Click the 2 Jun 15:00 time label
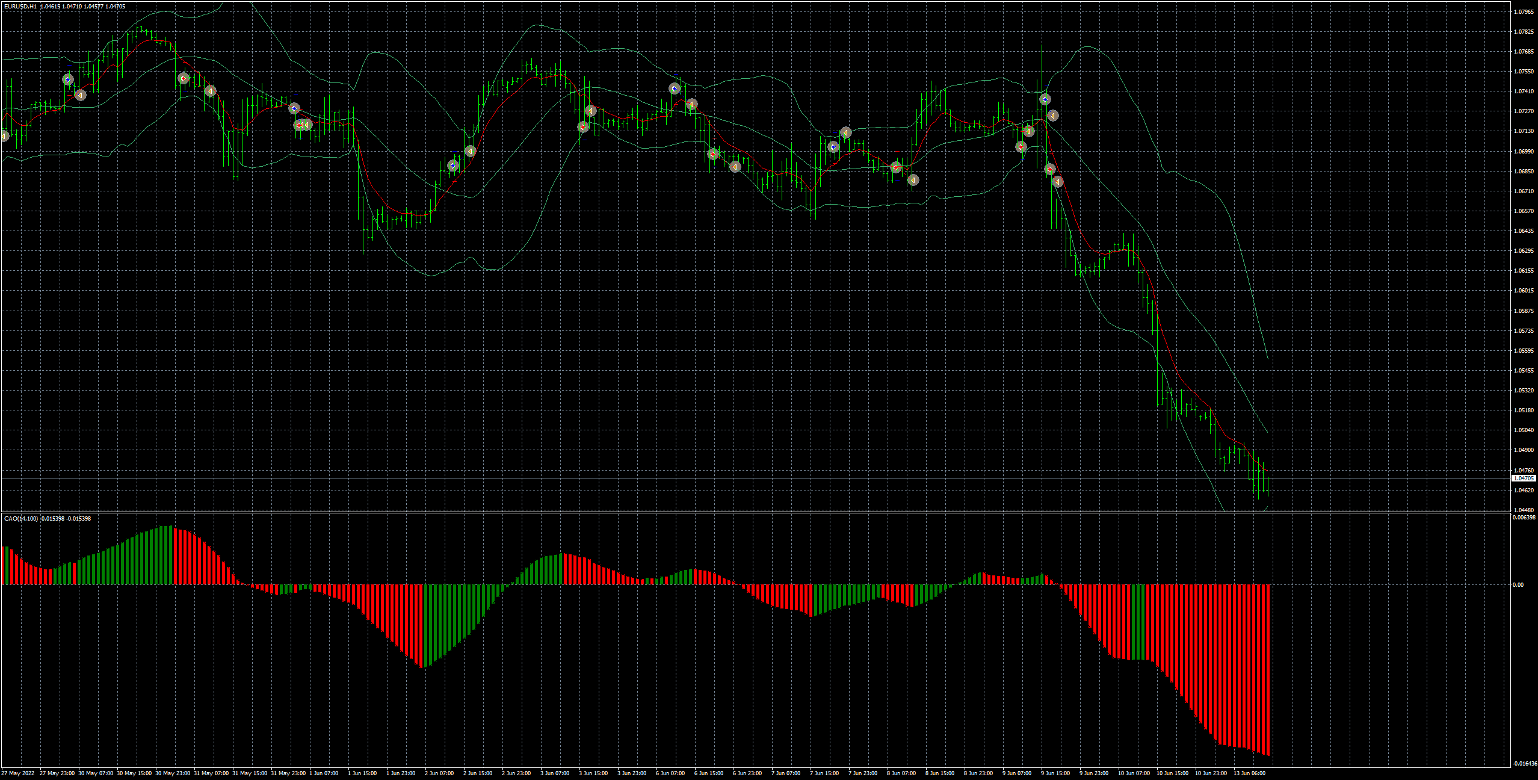This screenshot has width=1538, height=780. click(478, 773)
